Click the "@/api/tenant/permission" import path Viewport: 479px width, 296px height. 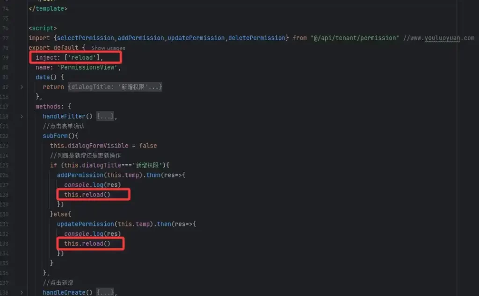click(355, 38)
